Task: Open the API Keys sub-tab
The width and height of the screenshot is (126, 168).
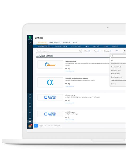Action: [106, 46]
